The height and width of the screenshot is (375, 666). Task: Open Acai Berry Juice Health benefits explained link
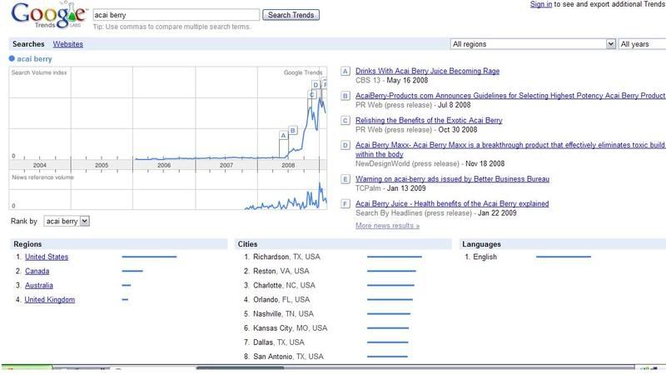pyautogui.click(x=452, y=203)
